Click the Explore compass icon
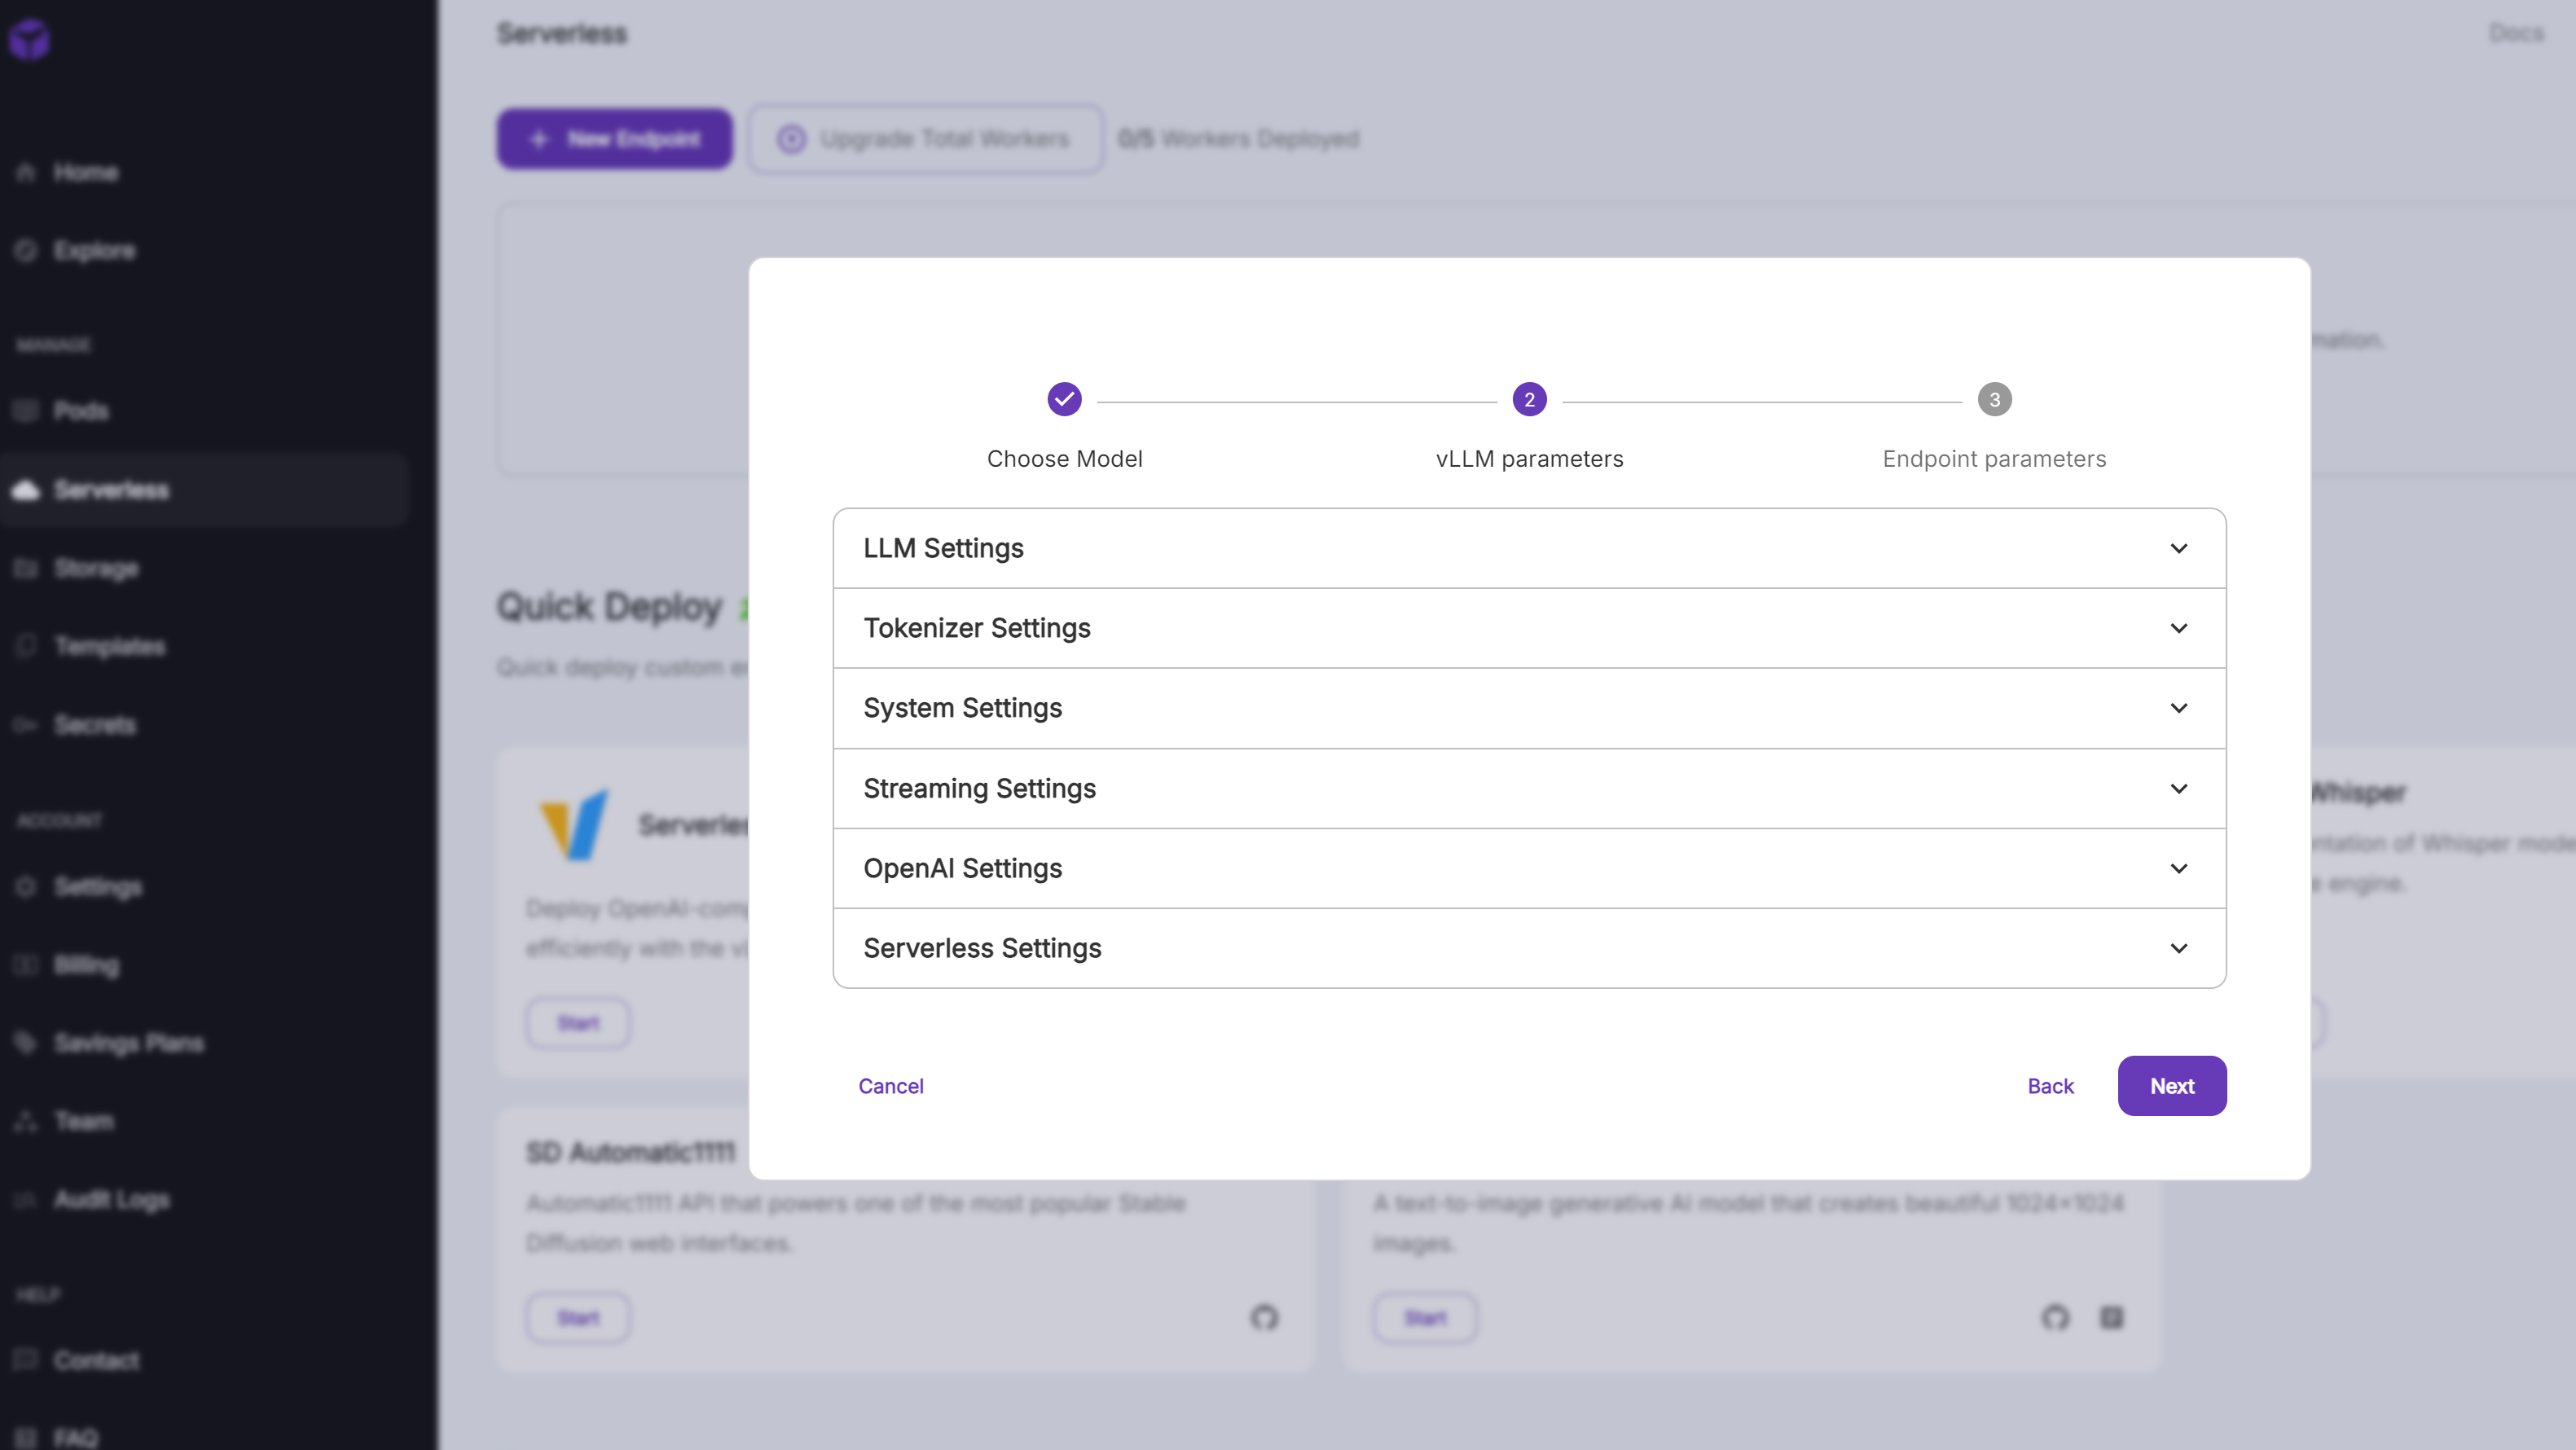 point(26,250)
